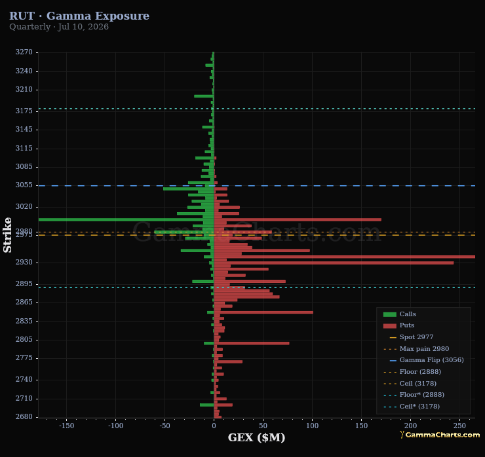
Task: Click x-axis tick label -50
Action: 165,426
